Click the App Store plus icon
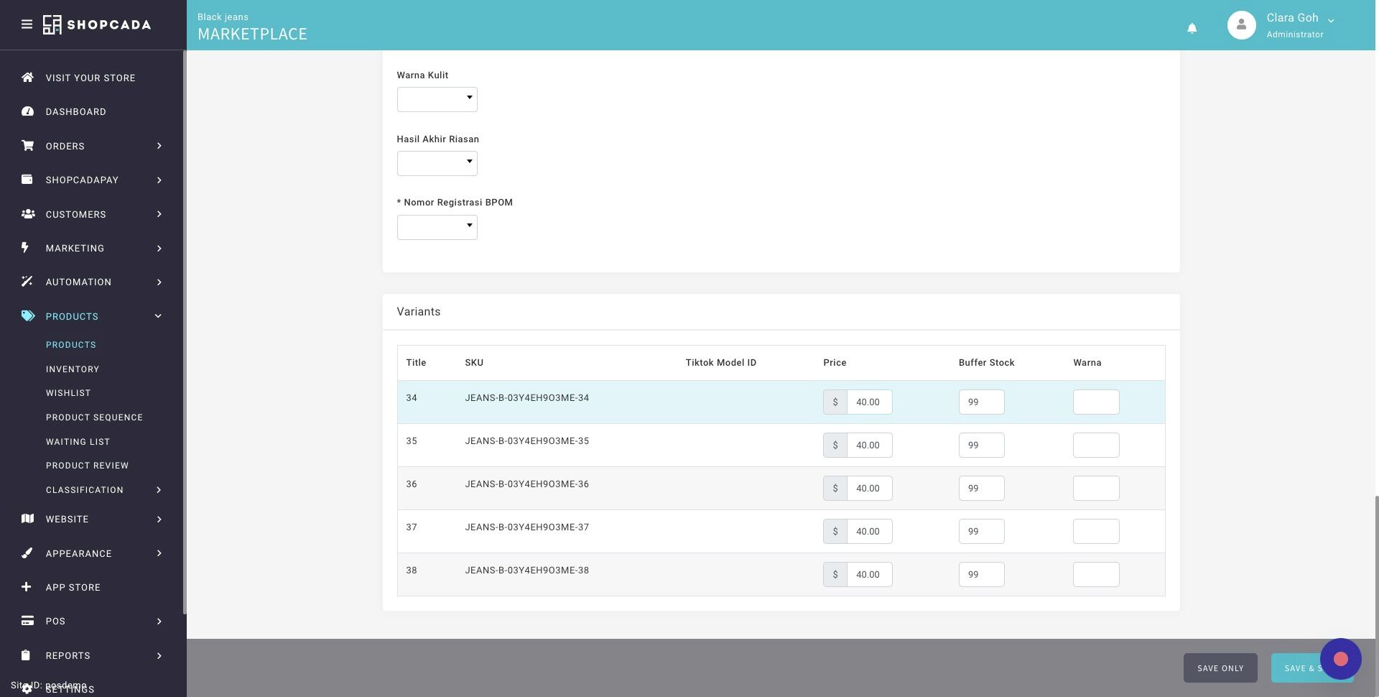 point(27,587)
